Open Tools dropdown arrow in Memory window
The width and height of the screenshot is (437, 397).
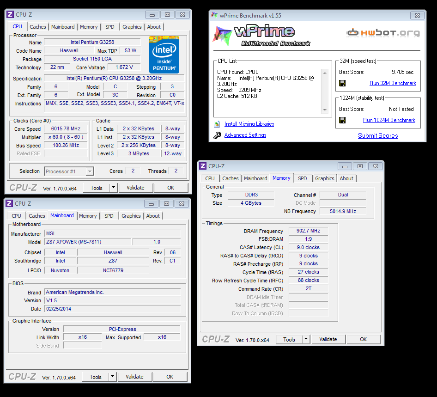306,339
